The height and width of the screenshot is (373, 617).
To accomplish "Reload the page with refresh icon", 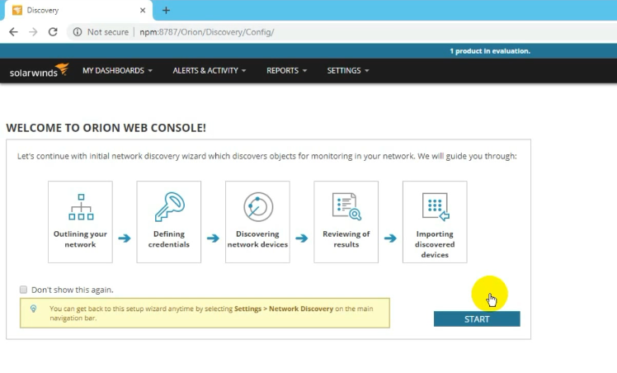I will [53, 32].
